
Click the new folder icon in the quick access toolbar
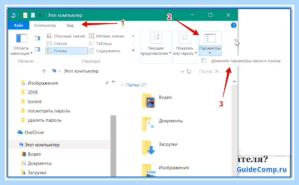[33, 15]
